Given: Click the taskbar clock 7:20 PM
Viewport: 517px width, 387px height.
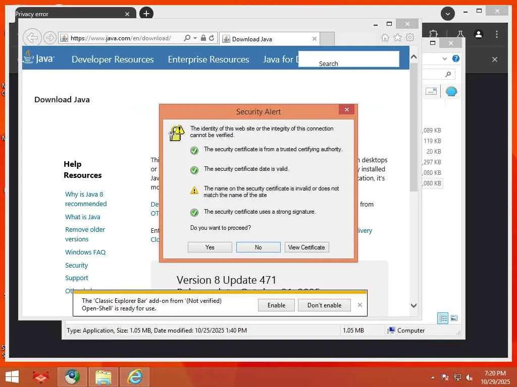Looking at the screenshot, I should pyautogui.click(x=495, y=373).
